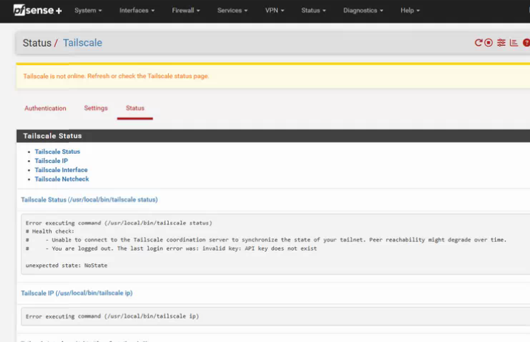530x342 pixels.
Task: Switch to the Settings tab
Action: coord(96,108)
